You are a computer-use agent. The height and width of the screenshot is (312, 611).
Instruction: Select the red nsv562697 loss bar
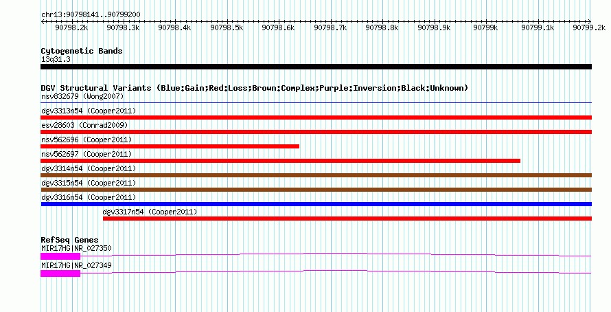click(x=281, y=161)
